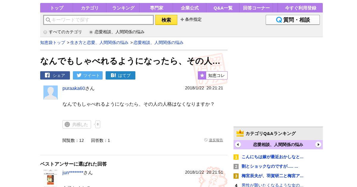Click the question title heading
Screen dimensions: 357x187
(x=130, y=61)
